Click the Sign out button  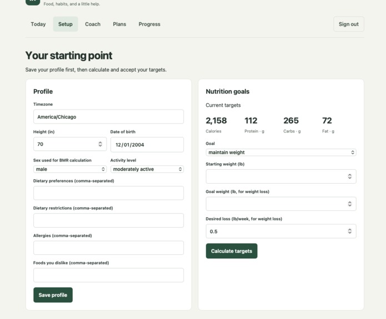(349, 24)
